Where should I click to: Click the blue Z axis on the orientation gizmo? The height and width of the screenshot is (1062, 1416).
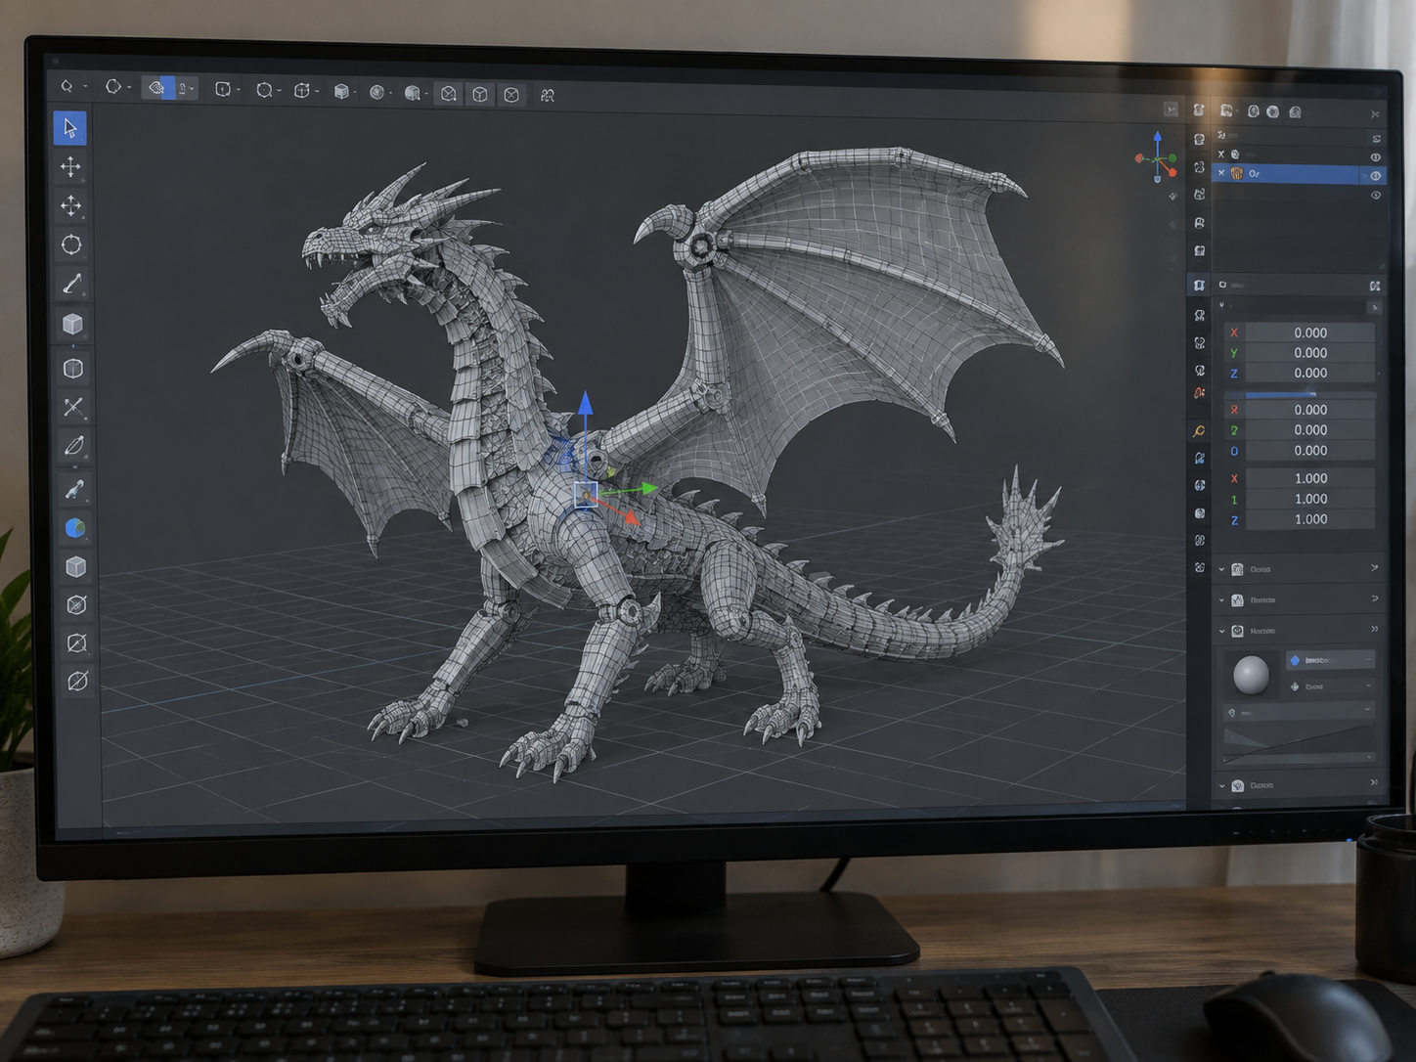point(1158,138)
